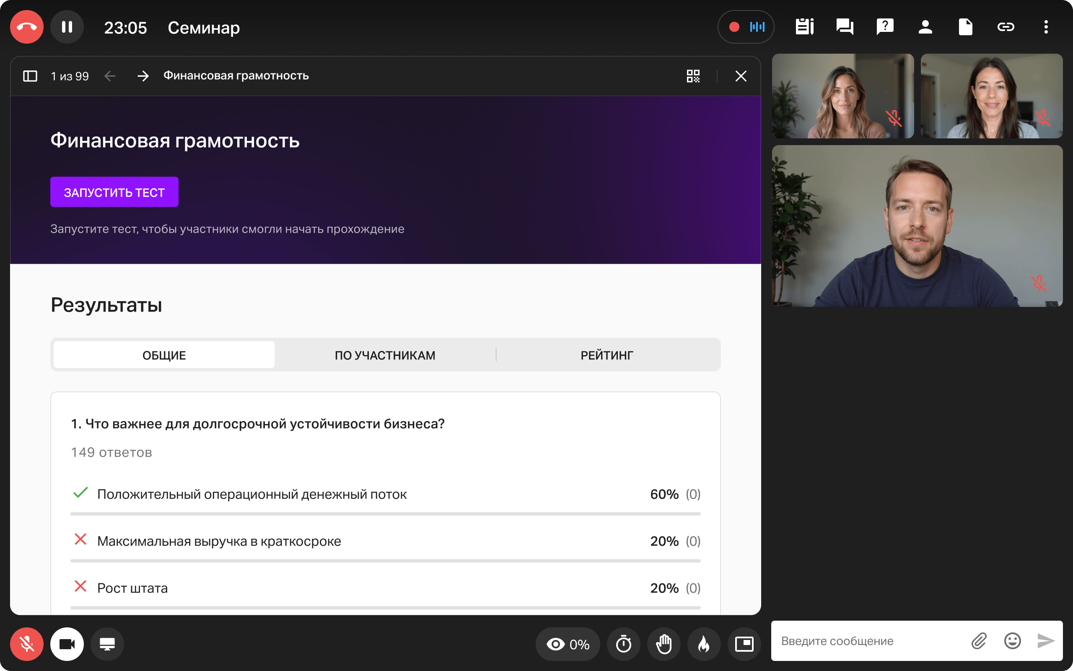Screen dimensions: 1073x671
Task: Click the fire reaction icon
Action: pyautogui.click(x=704, y=644)
